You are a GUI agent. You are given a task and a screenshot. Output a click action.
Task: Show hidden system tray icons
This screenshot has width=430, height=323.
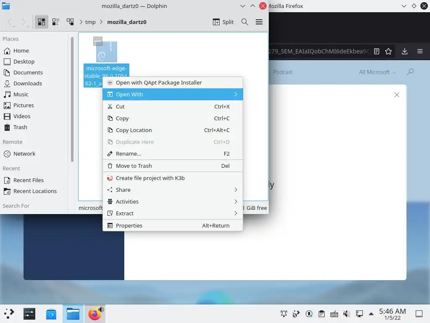click(x=371, y=314)
